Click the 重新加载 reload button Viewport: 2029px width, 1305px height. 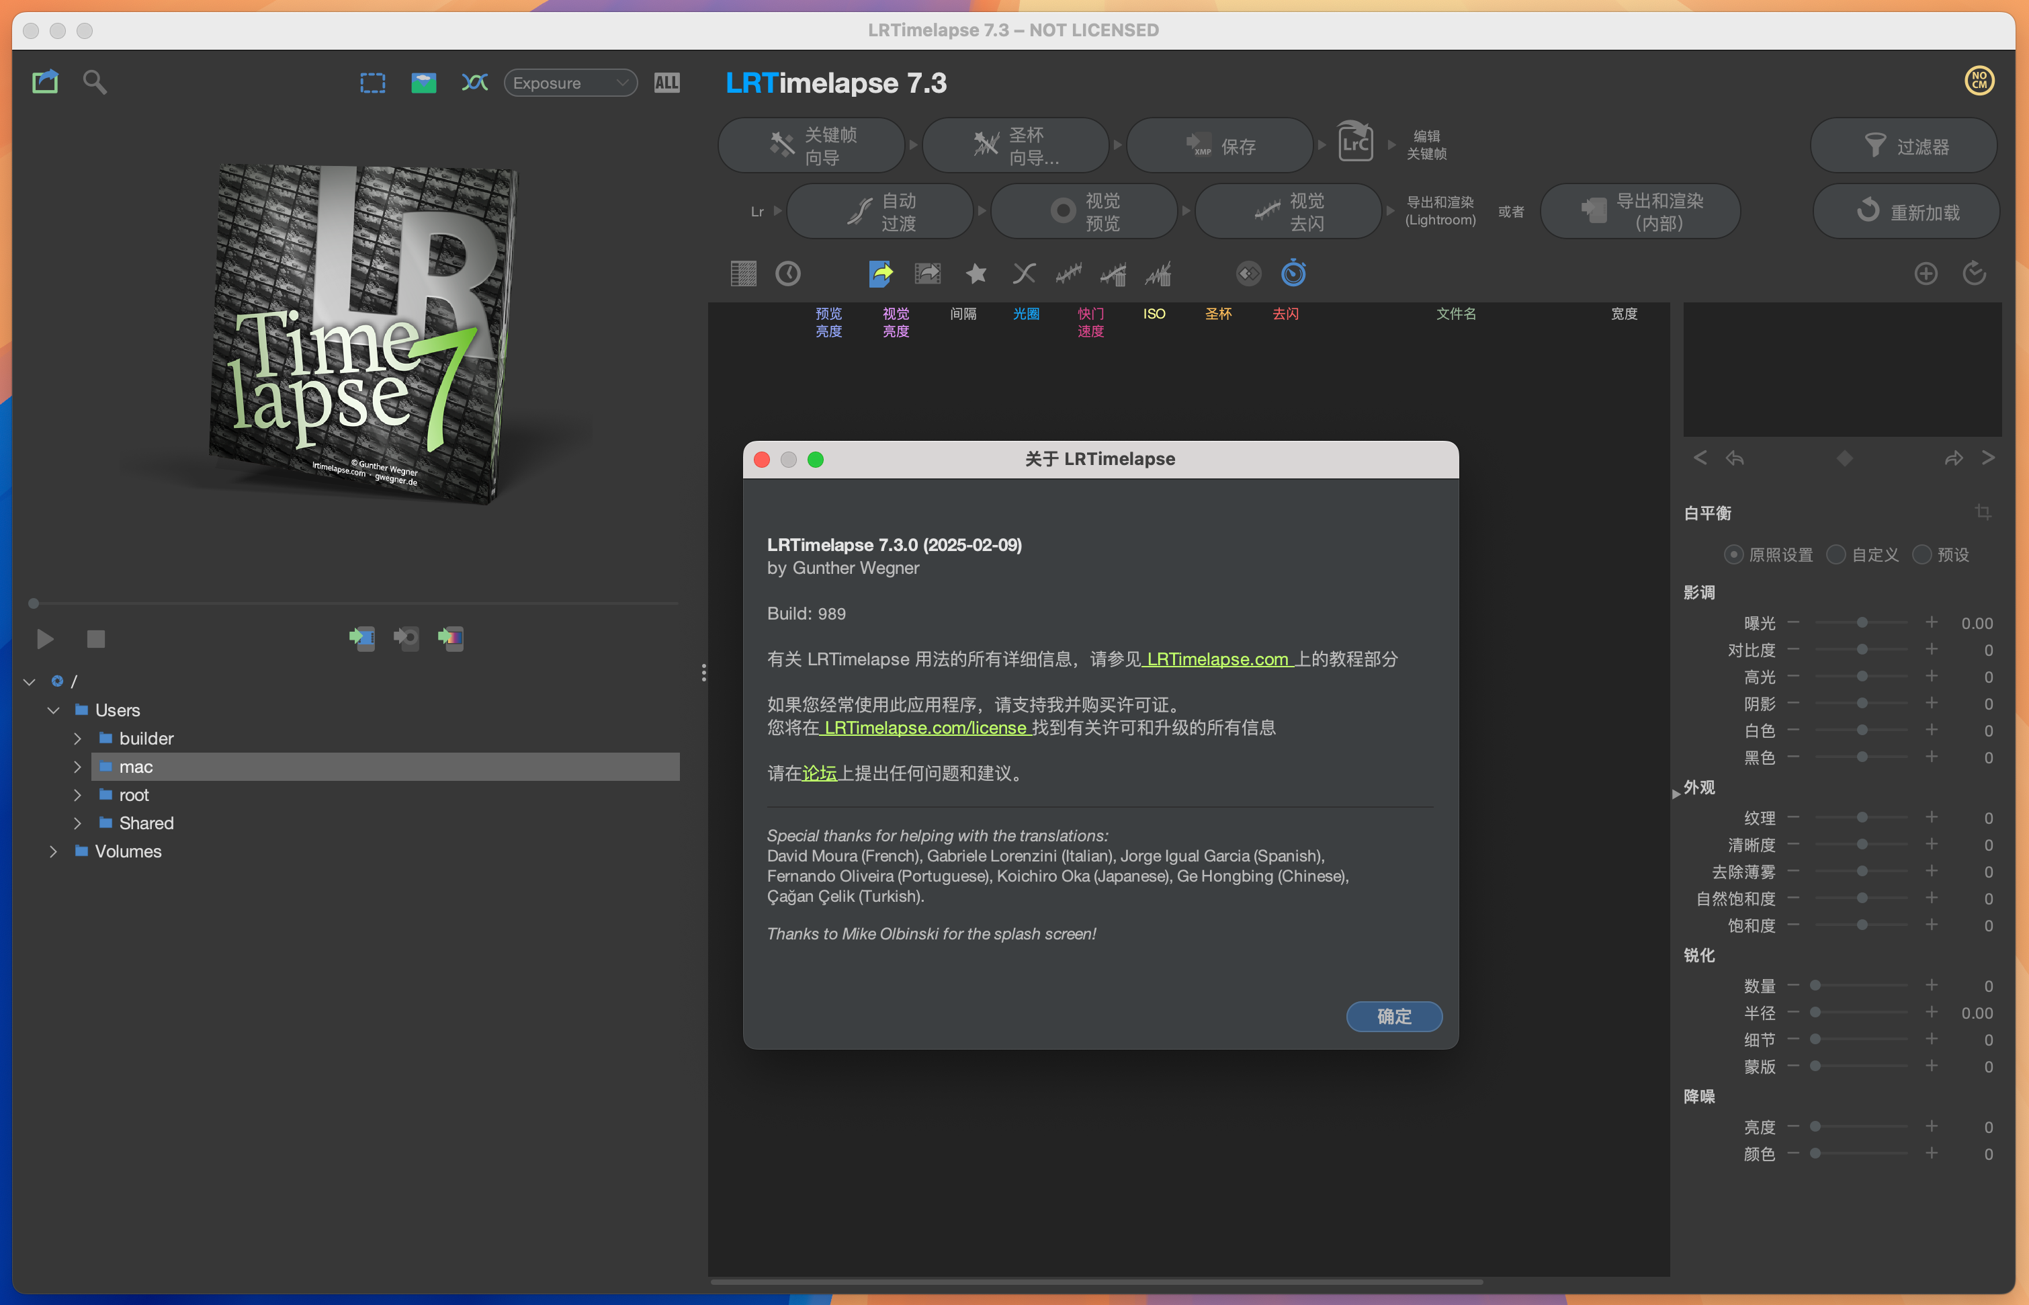click(x=1906, y=212)
